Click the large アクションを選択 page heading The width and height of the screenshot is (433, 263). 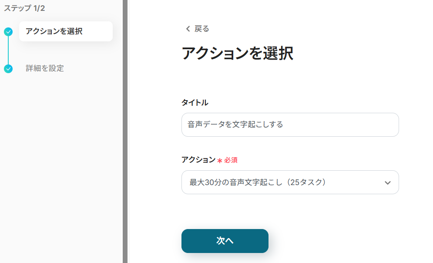237,54
